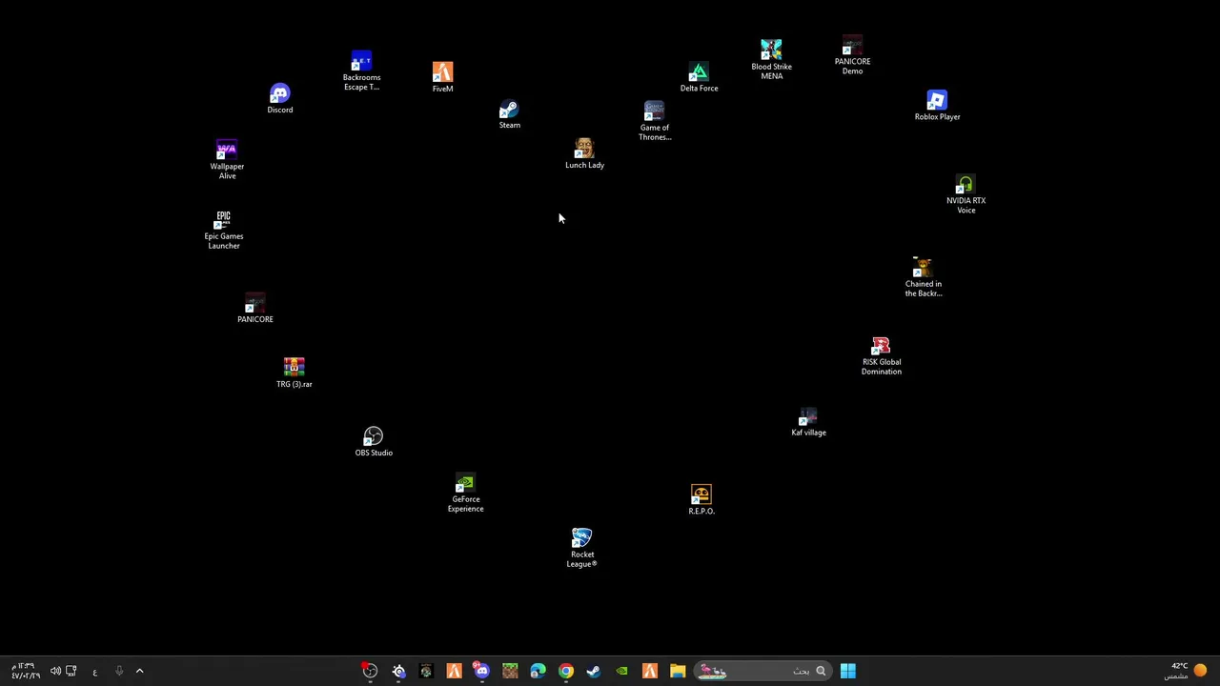Open Microsoft Edge from the taskbar

pyautogui.click(x=538, y=671)
